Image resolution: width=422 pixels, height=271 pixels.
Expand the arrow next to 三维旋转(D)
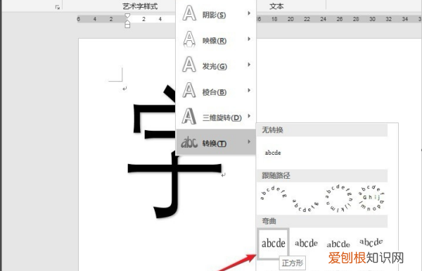pyautogui.click(x=249, y=116)
